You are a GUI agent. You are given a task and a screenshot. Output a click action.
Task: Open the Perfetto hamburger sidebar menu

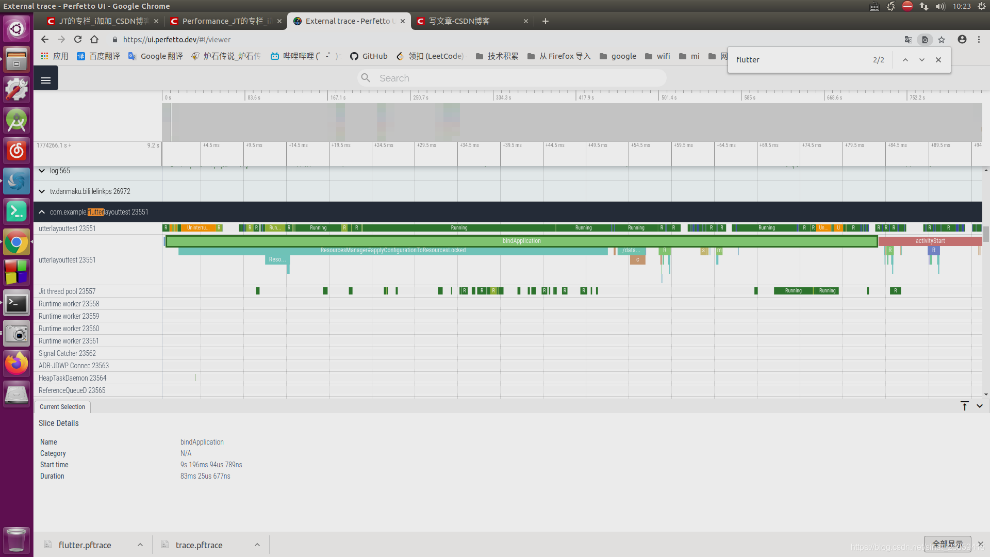point(45,80)
